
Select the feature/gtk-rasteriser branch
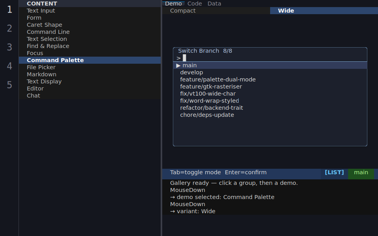click(x=270, y=87)
